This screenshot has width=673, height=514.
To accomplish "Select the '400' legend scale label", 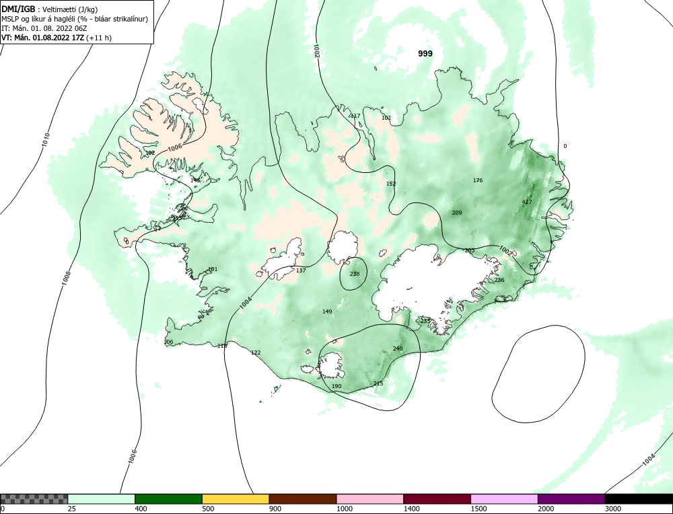I will pyautogui.click(x=141, y=509).
